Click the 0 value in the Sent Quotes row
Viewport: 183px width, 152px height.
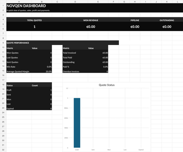point(51,62)
